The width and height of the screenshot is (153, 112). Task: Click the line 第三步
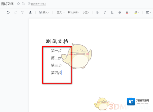[56, 65]
